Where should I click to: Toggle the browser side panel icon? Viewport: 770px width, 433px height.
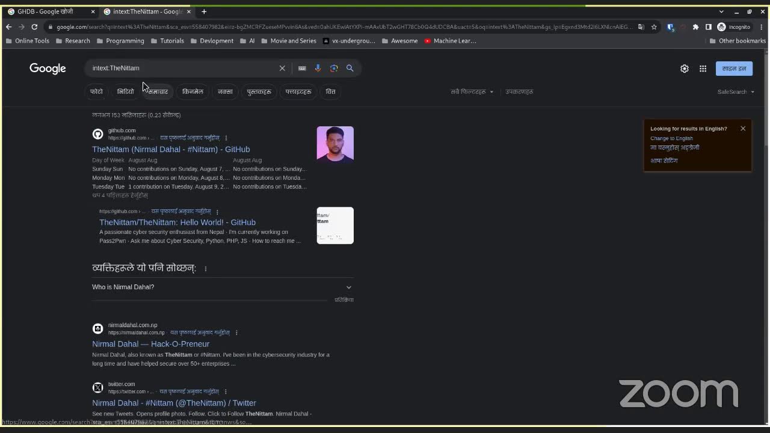point(708,27)
